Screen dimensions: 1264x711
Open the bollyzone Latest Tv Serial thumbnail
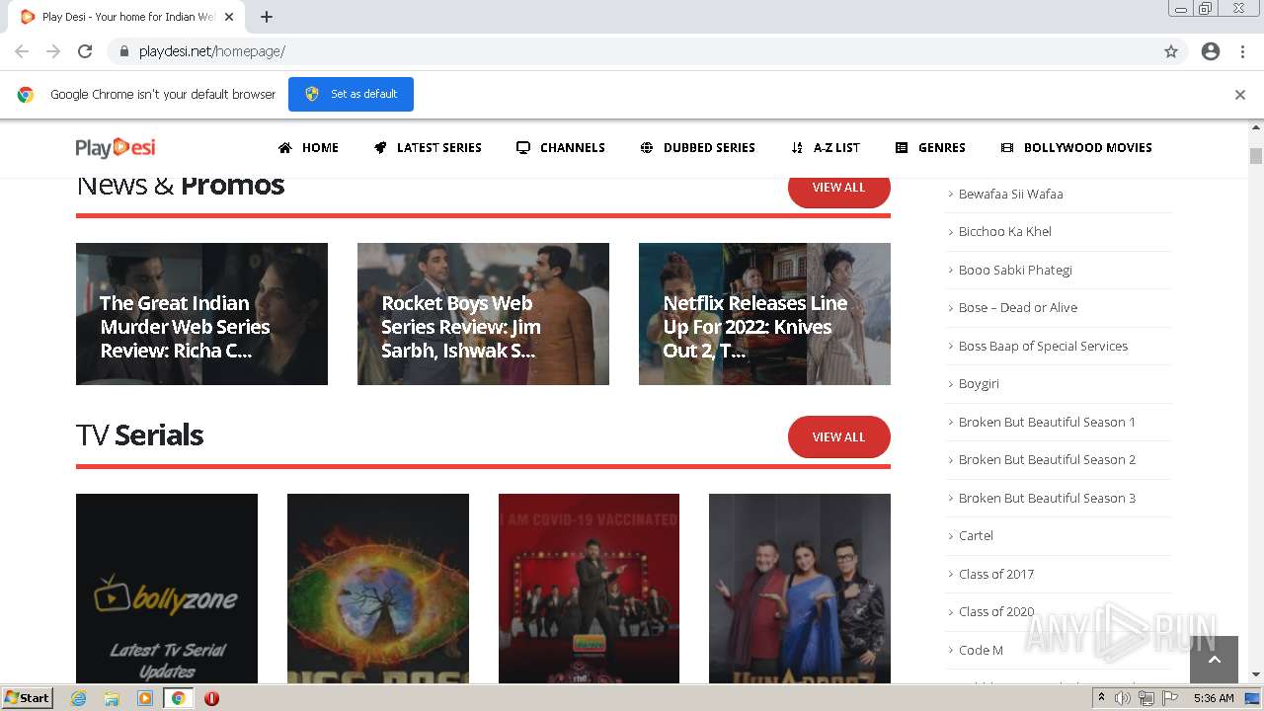[x=167, y=589]
